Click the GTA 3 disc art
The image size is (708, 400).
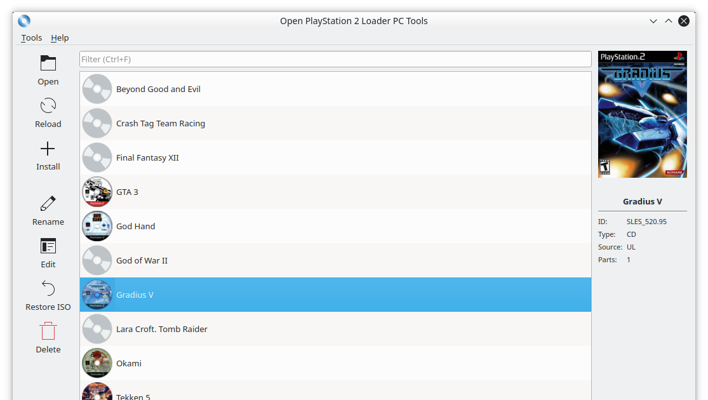pyautogui.click(x=97, y=192)
